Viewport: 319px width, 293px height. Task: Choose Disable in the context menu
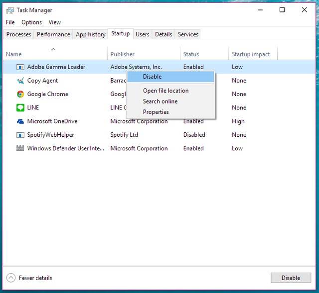(x=170, y=77)
